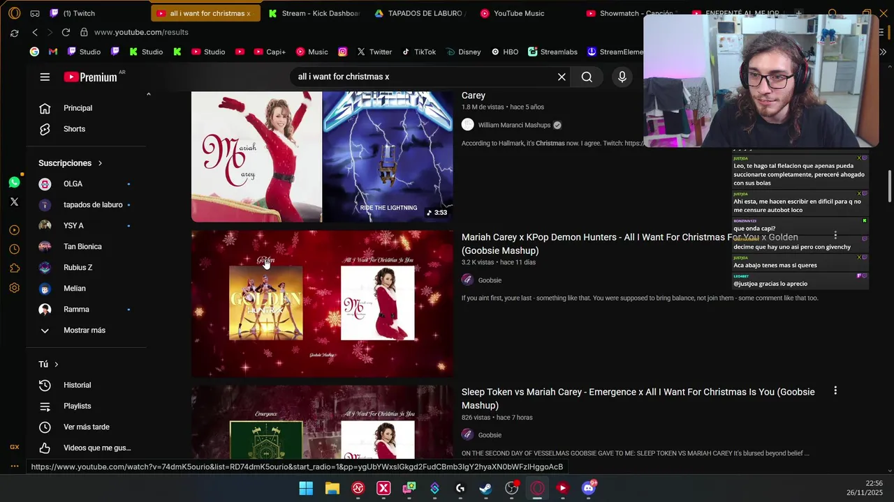Image resolution: width=894 pixels, height=502 pixels.
Task: Open Windows Start menu
Action: point(306,488)
